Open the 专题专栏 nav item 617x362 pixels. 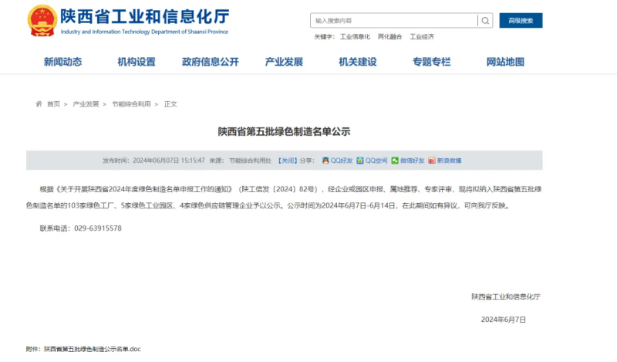point(431,62)
